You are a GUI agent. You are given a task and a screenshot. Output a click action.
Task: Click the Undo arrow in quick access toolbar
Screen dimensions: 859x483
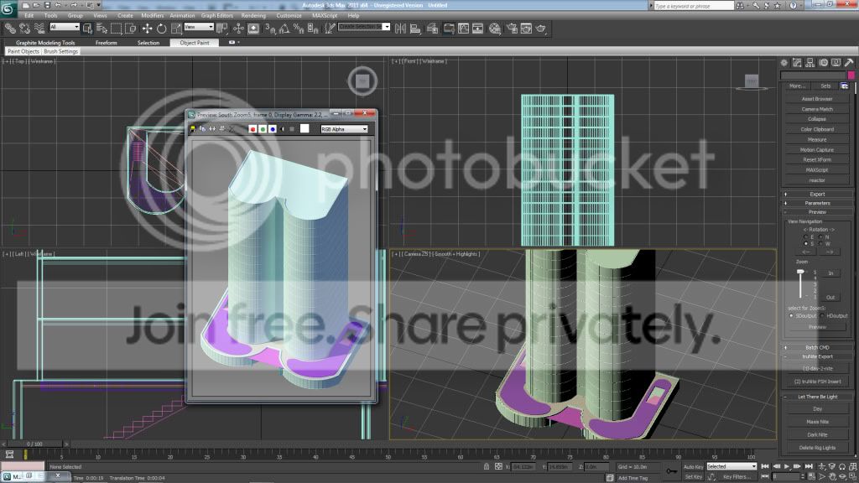pos(58,5)
